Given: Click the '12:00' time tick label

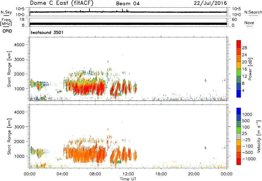Looking at the screenshot, I should [128, 174].
